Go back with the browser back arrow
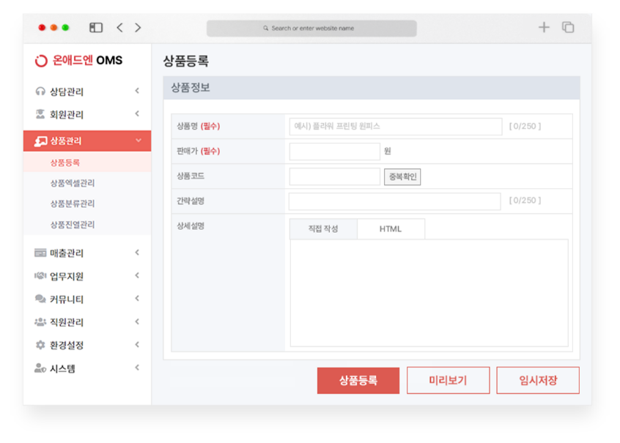The image size is (620, 443). 119,28
